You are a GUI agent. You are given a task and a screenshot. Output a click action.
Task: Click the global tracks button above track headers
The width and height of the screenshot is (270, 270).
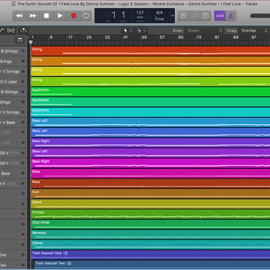[x=20, y=40]
